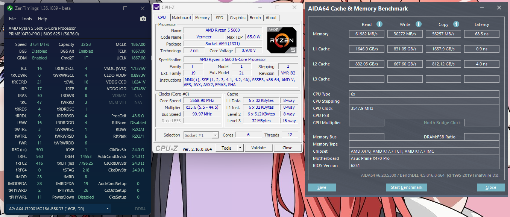This screenshot has width=510, height=217.
Task: Click the ZenTimings screenshot camera icon
Action: coord(143,19)
